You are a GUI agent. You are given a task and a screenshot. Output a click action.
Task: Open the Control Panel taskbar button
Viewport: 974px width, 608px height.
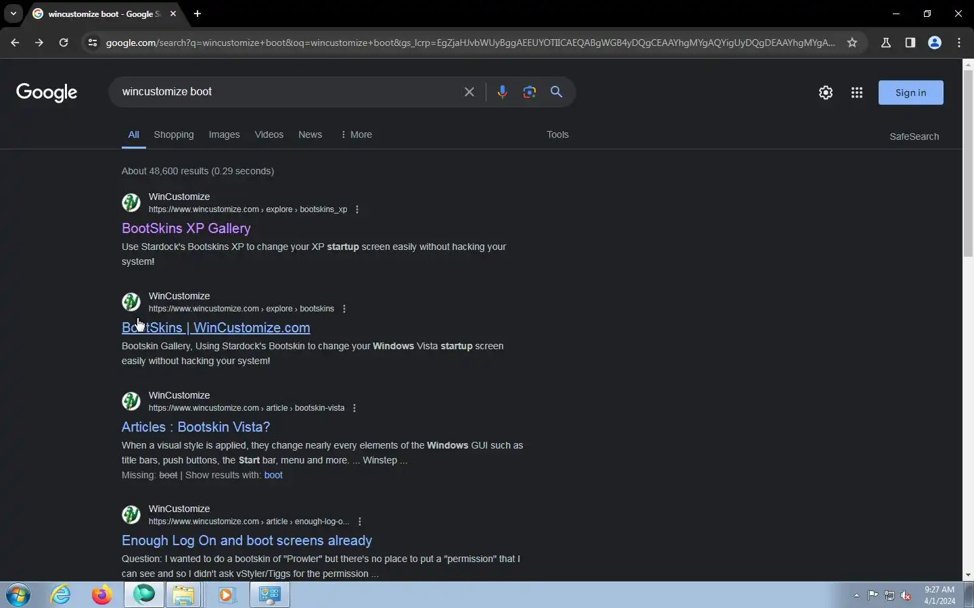270,595
